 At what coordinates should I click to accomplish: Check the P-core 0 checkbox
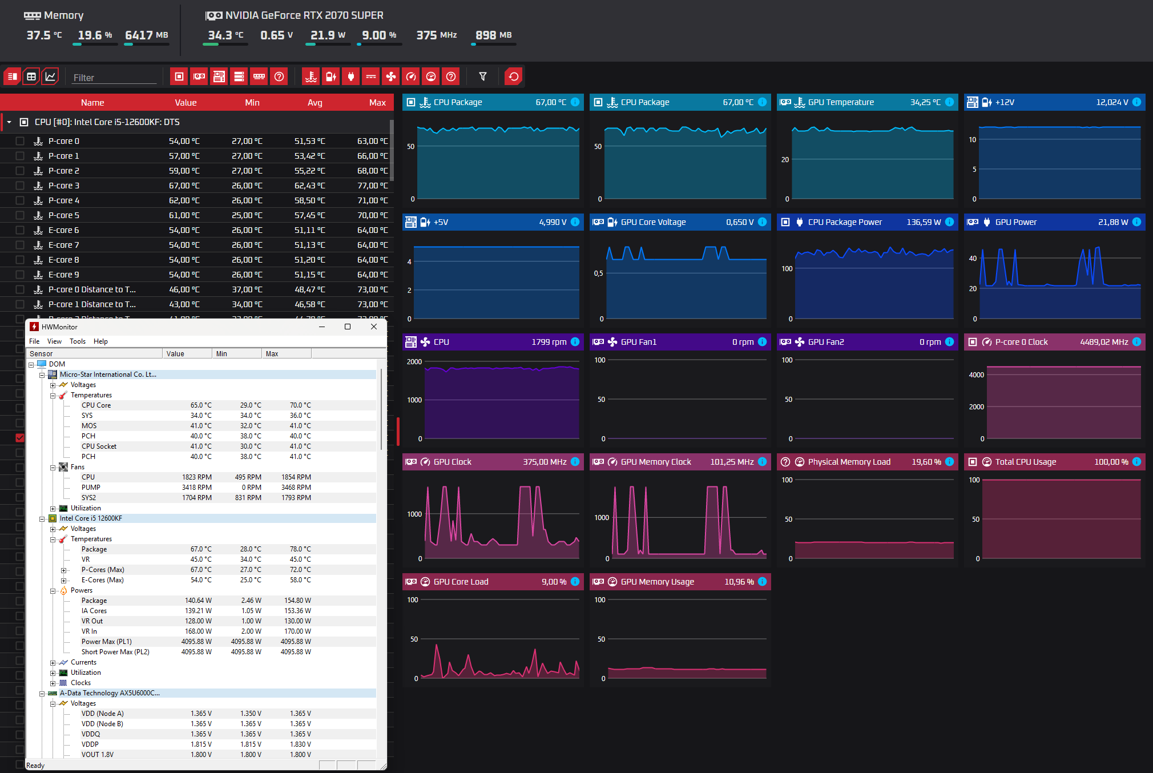click(x=20, y=141)
